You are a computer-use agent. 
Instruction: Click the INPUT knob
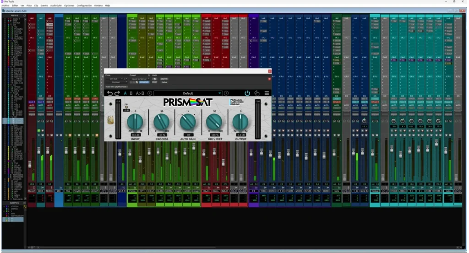pos(135,122)
